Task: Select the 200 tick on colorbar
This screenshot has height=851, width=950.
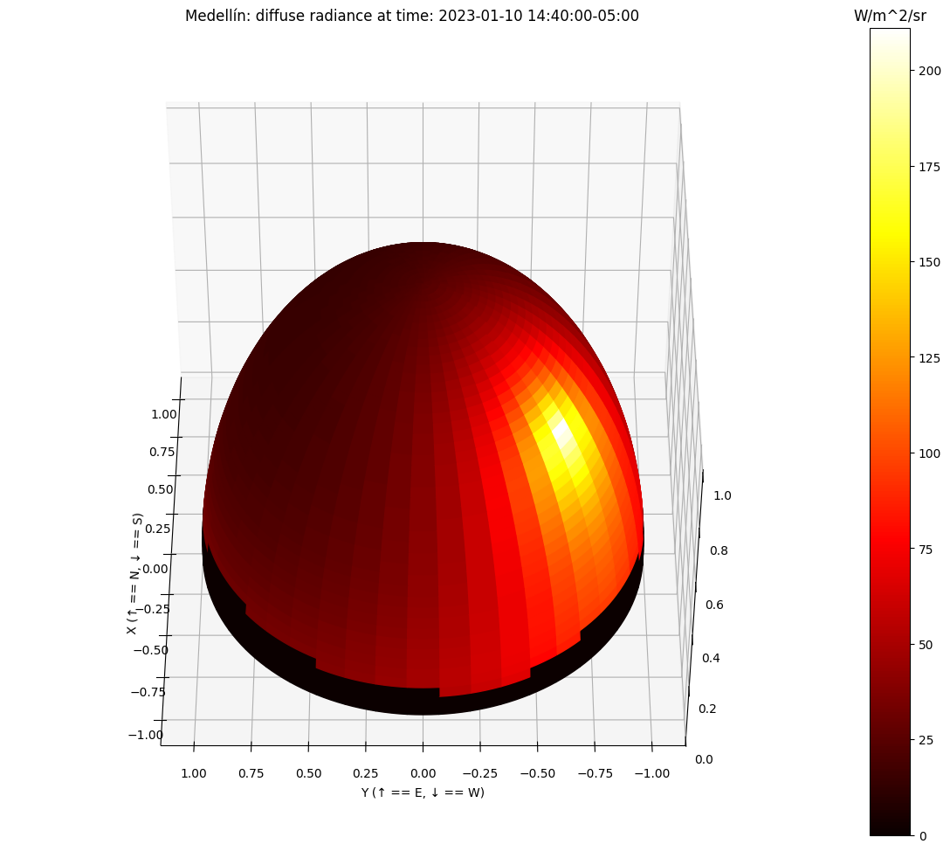Action: pos(929,70)
